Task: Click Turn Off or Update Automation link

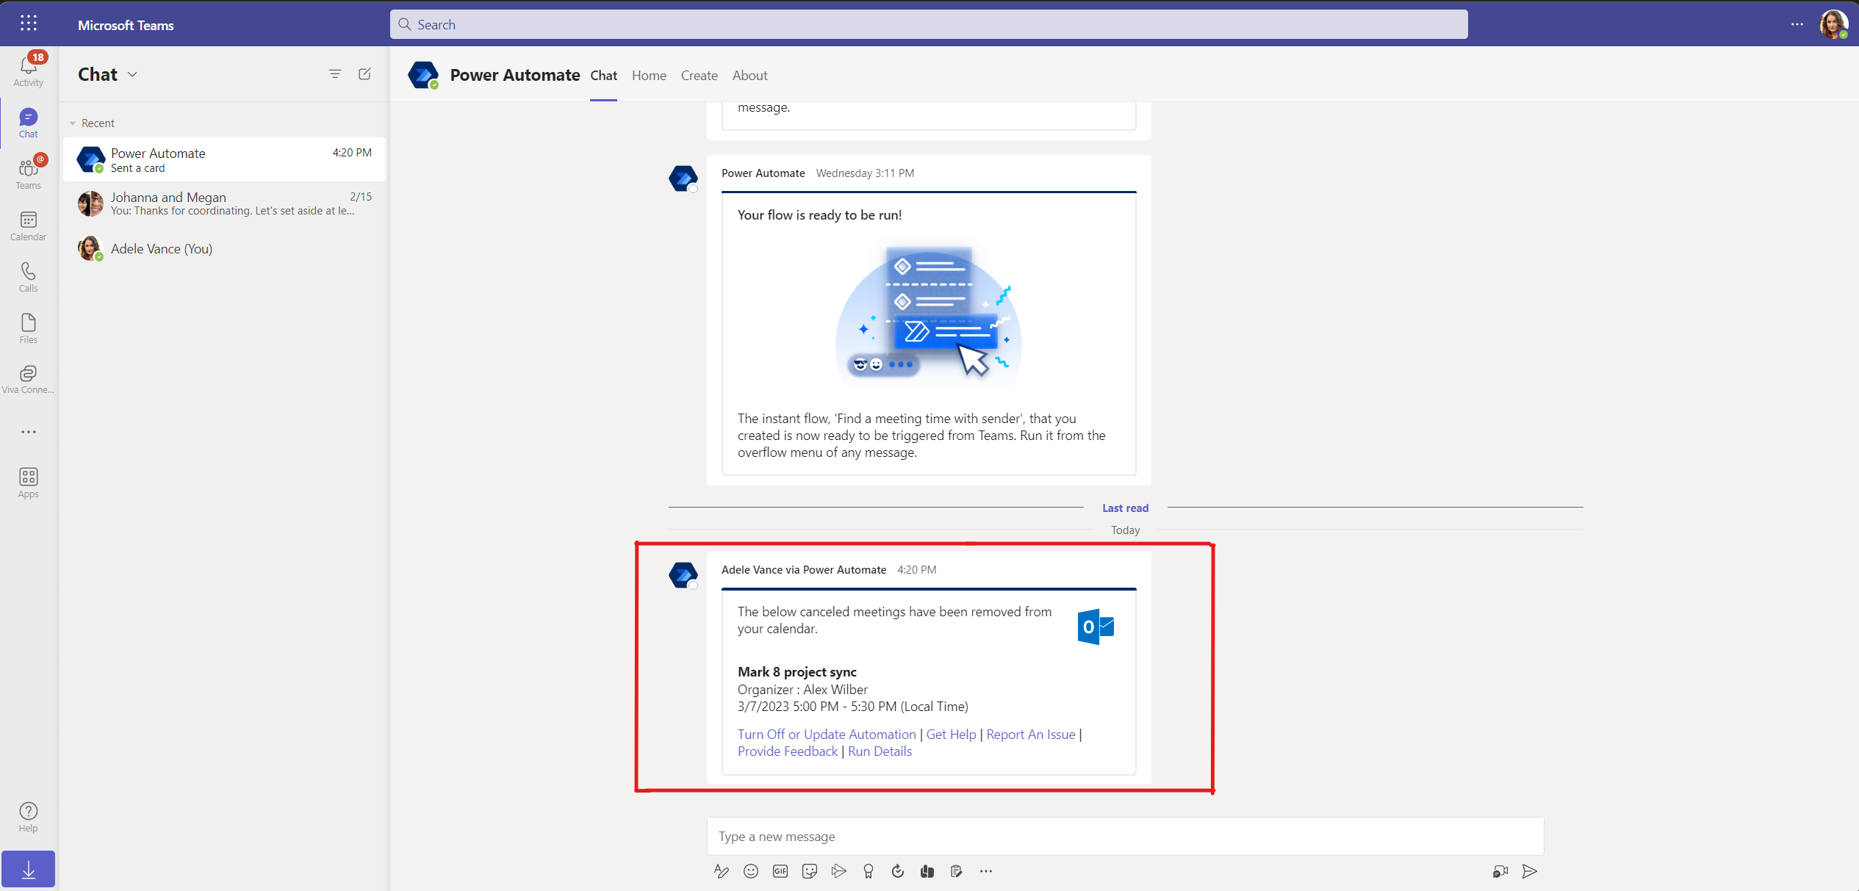Action: pyautogui.click(x=826, y=735)
